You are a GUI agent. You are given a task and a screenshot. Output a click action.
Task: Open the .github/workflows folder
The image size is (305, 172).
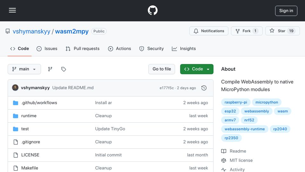tap(39, 103)
